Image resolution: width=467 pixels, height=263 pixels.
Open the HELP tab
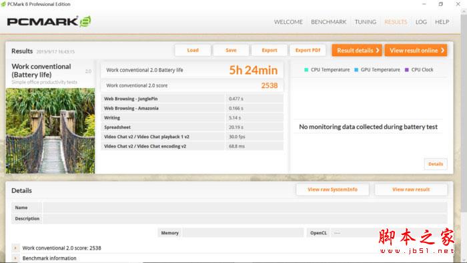point(442,22)
